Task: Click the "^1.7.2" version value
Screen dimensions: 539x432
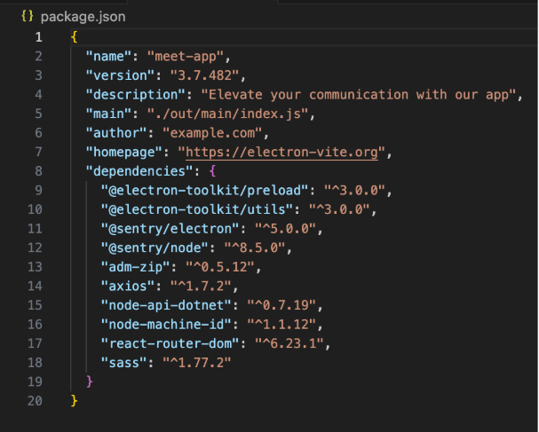Action: 201,286
